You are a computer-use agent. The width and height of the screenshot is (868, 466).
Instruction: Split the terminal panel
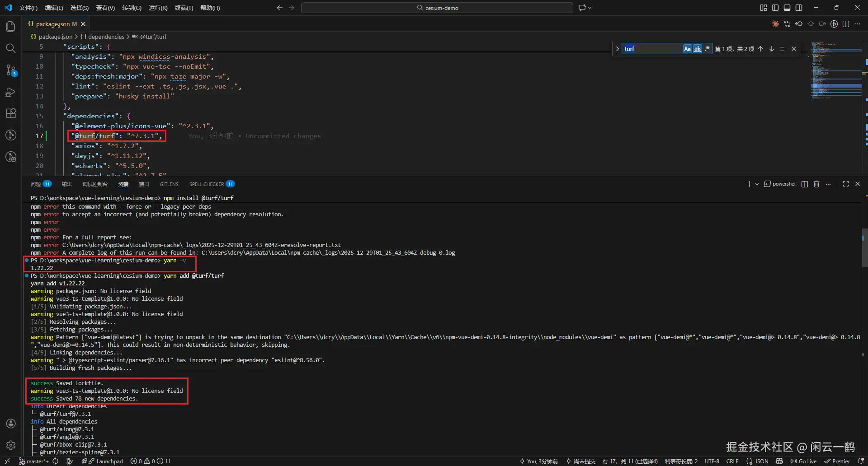pyautogui.click(x=805, y=184)
